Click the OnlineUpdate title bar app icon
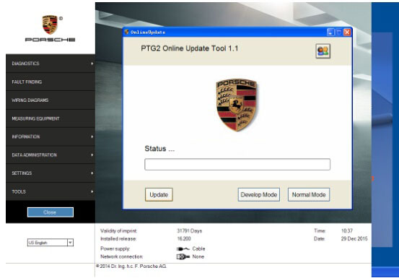The image size is (399, 278). click(126, 32)
